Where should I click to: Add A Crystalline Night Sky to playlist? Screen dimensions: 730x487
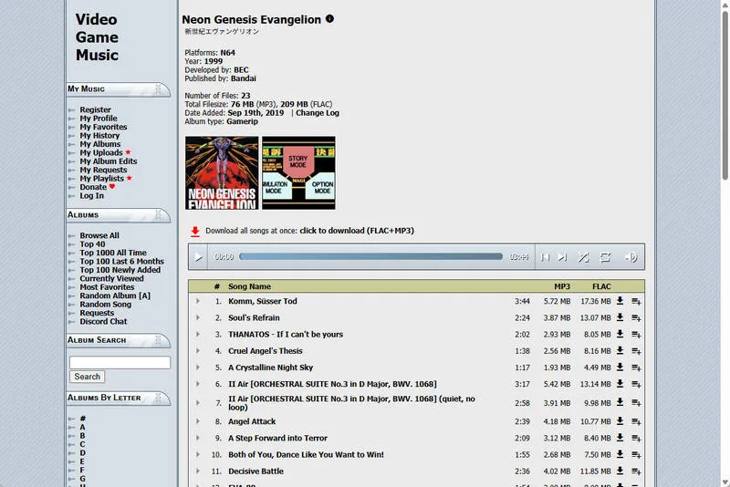[636, 368]
